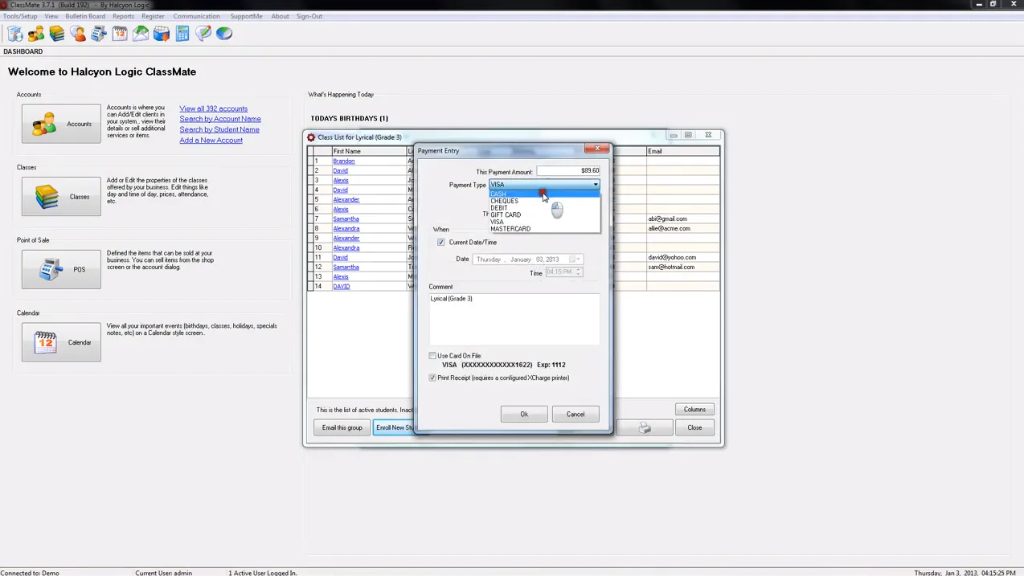This screenshot has height=576, width=1024.
Task: Choose GIFT CARD as the payment type
Action: [506, 214]
